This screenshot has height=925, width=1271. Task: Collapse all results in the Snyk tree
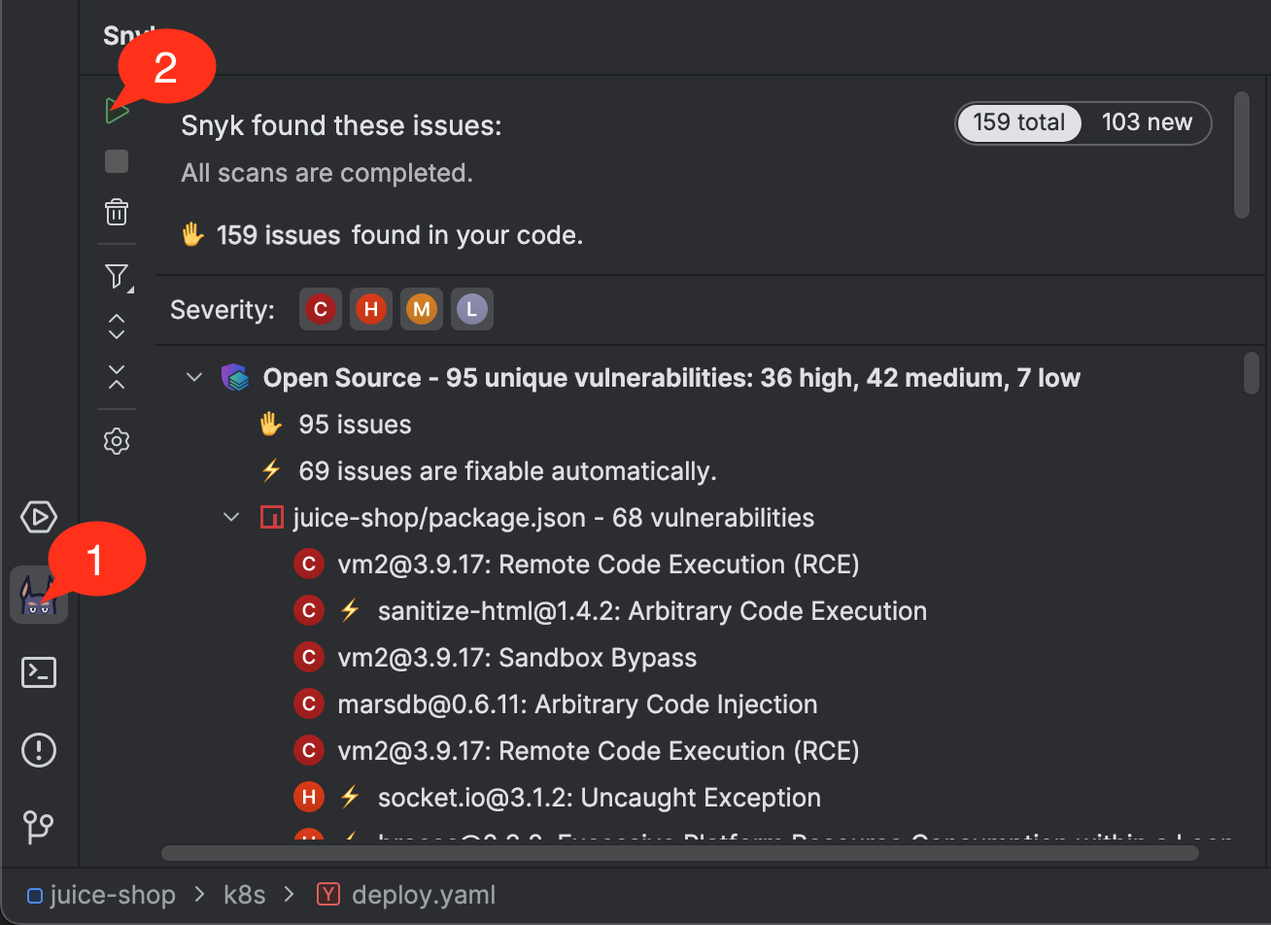point(117,377)
